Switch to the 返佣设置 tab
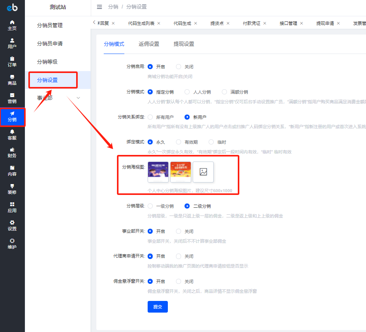 (x=149, y=44)
